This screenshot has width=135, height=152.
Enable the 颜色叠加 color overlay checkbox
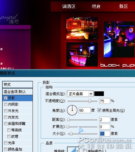point(6,149)
